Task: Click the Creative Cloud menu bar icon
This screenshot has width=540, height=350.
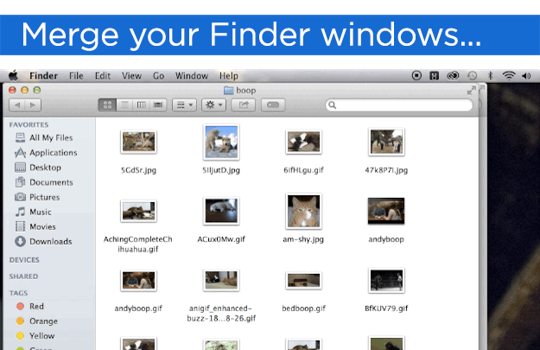Action: 453,75
